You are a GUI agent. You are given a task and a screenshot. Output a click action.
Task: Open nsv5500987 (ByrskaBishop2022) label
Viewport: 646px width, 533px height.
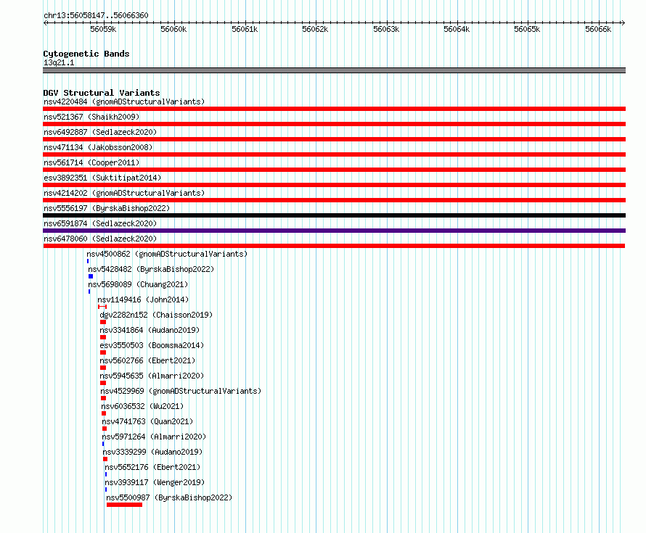point(169,497)
